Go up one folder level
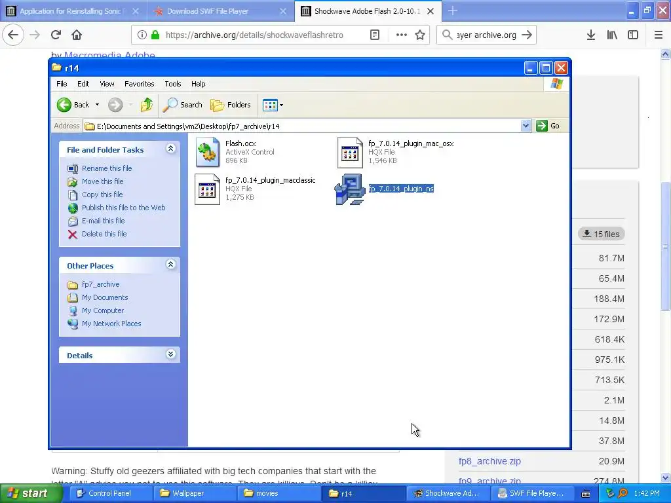 coord(146,105)
